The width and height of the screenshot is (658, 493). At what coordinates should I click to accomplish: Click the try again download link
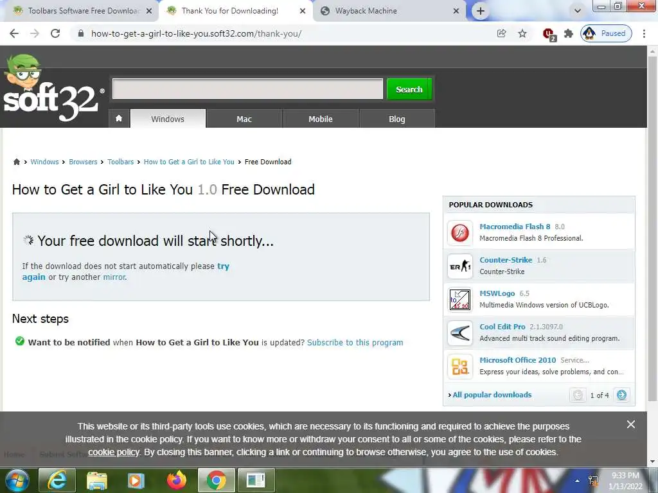tap(223, 266)
